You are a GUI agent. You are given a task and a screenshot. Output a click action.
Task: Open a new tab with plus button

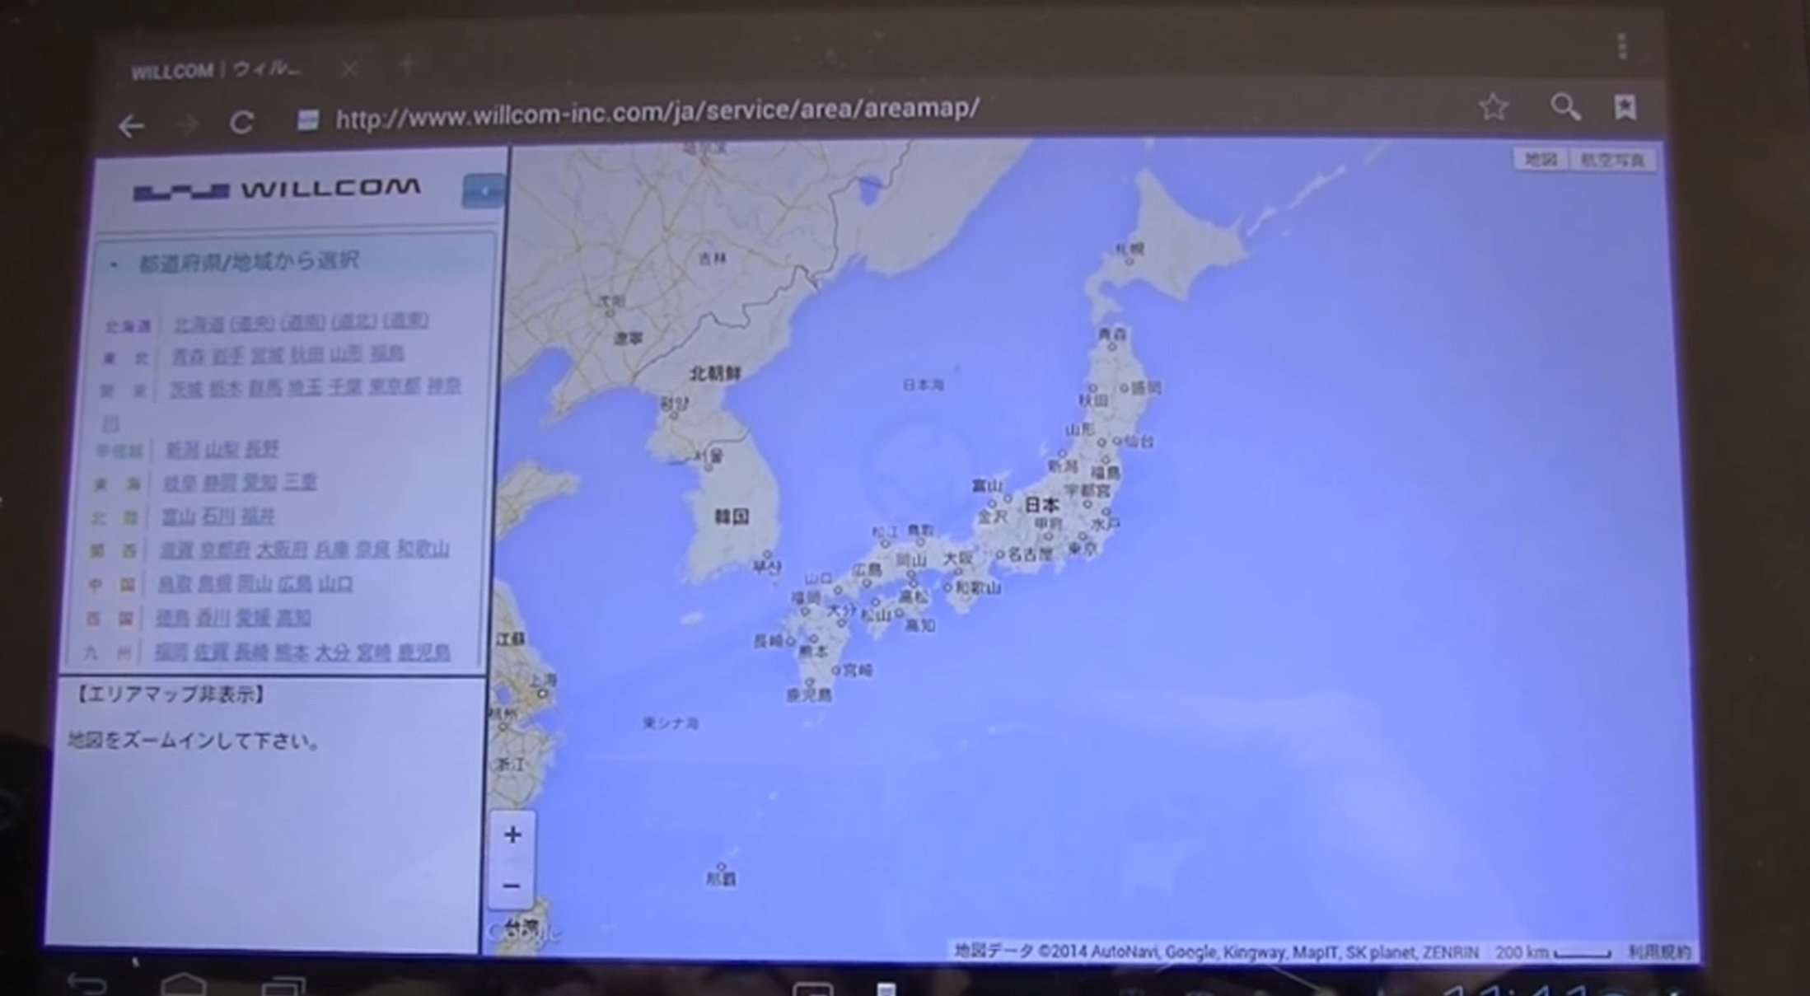click(x=407, y=65)
